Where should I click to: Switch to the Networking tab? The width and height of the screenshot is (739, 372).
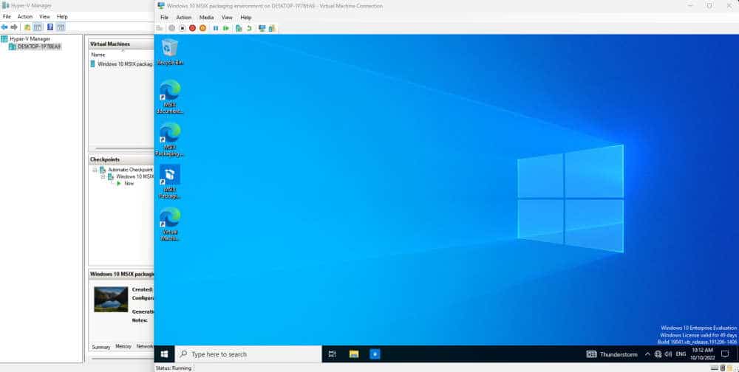145,346
